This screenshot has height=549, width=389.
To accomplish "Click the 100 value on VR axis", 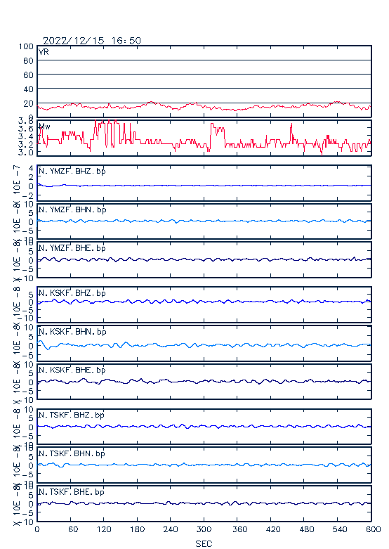I will pyautogui.click(x=26, y=46).
